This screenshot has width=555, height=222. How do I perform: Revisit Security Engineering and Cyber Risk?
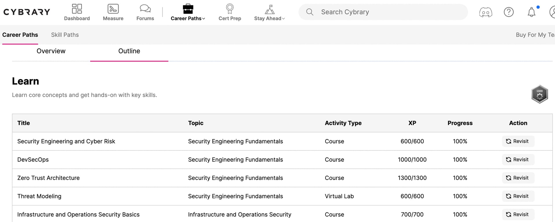[x=518, y=141]
